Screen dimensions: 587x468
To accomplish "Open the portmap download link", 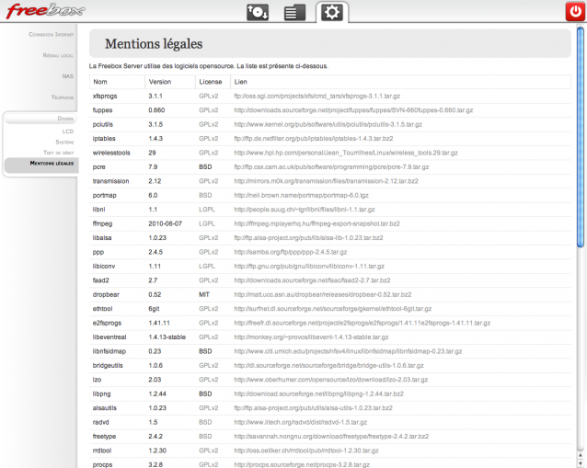I will point(301,196).
